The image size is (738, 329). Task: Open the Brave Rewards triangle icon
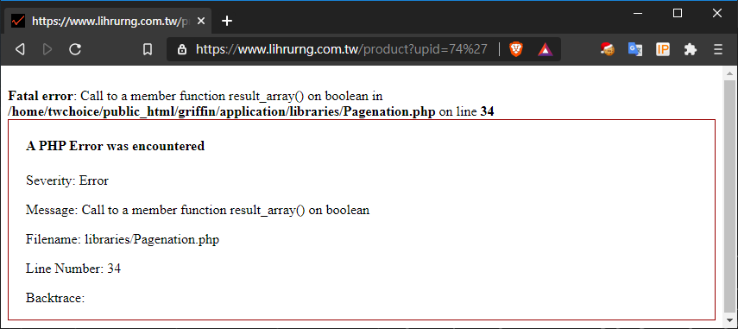coord(546,49)
